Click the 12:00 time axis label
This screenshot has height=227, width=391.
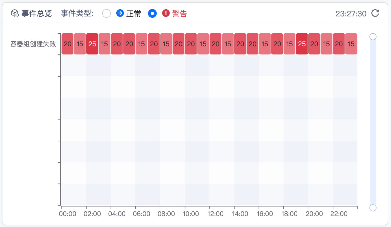215,214
